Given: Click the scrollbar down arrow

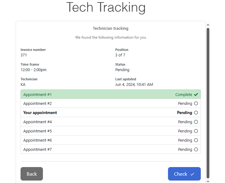Looking at the screenshot, I should 208,181.
